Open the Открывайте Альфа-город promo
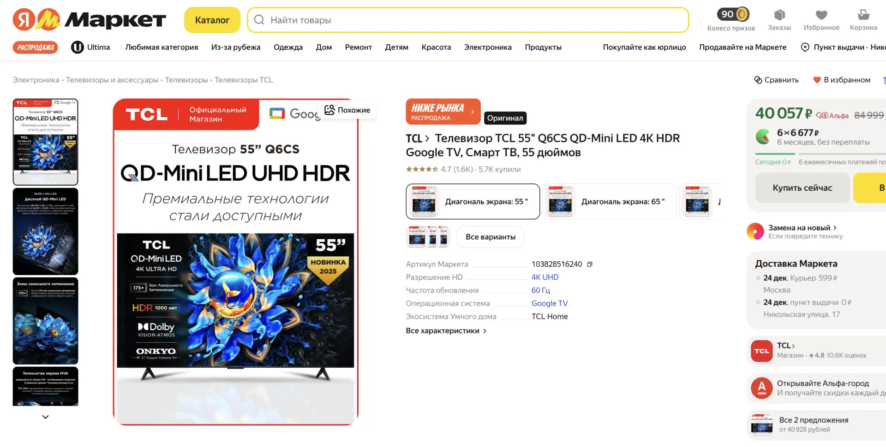886x447 pixels. point(816,388)
